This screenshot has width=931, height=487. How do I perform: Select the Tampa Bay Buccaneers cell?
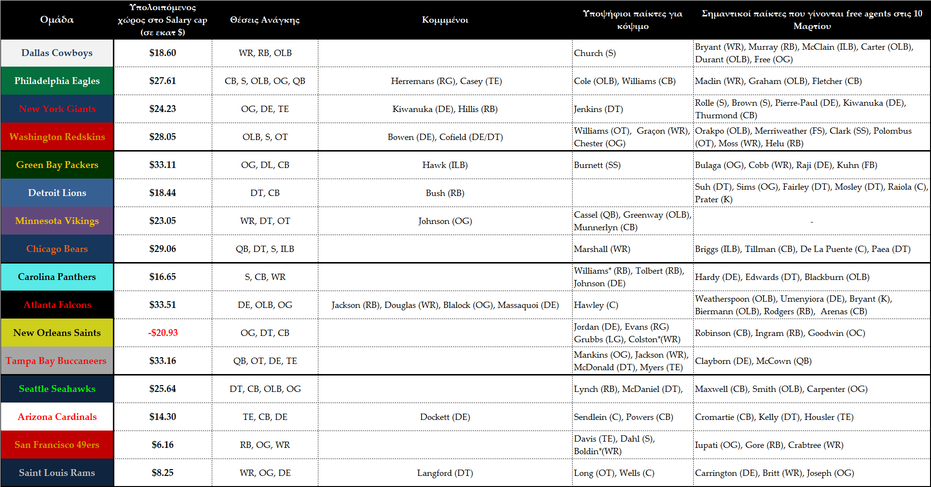[x=57, y=361]
